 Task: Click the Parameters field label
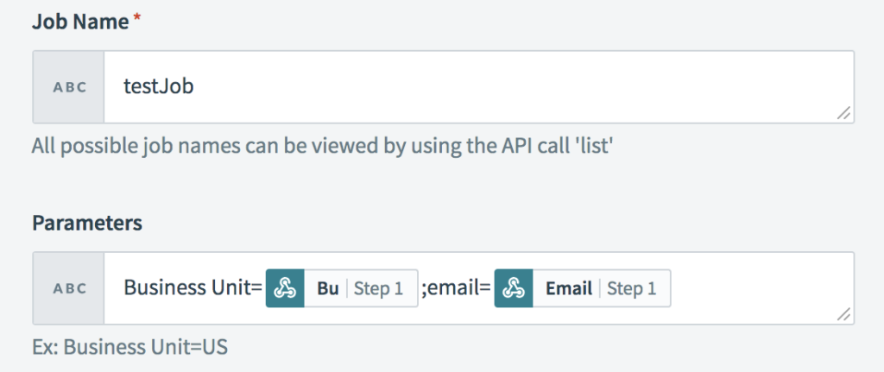87,224
